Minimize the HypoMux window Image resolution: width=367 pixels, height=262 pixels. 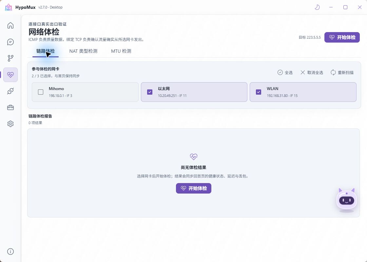(331, 7)
